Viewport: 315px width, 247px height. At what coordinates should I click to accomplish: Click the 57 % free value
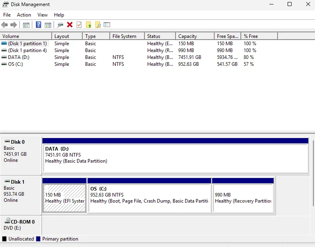[249, 64]
